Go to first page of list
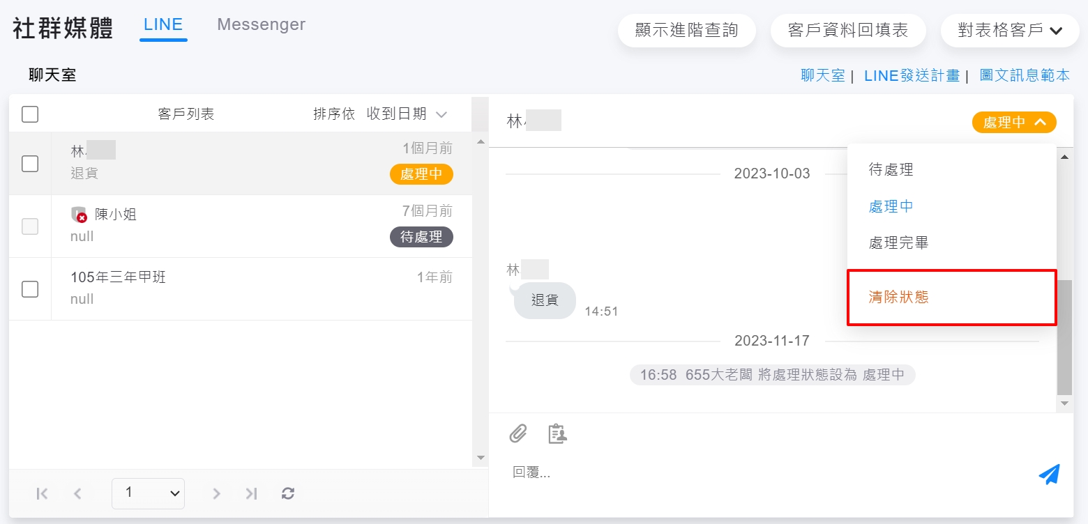 pyautogui.click(x=42, y=493)
